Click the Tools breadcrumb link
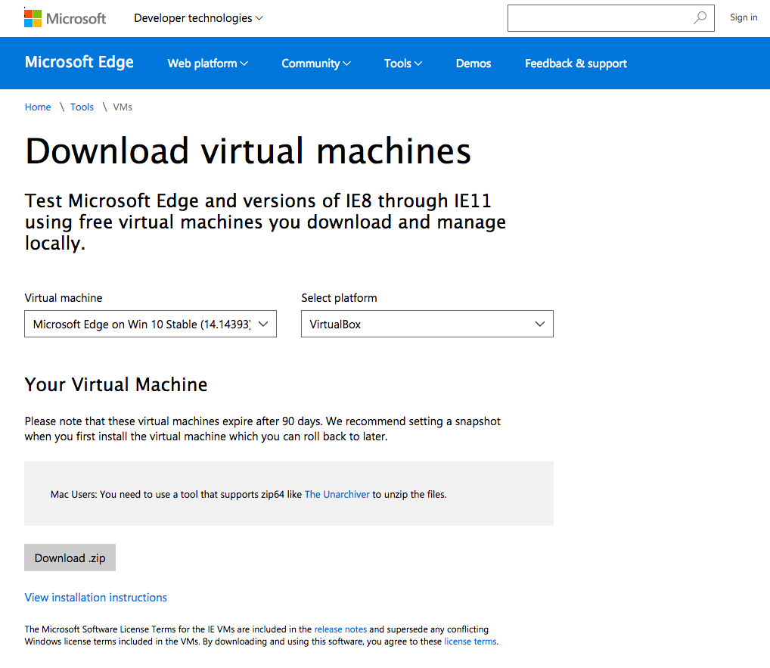This screenshot has width=770, height=668. click(82, 107)
